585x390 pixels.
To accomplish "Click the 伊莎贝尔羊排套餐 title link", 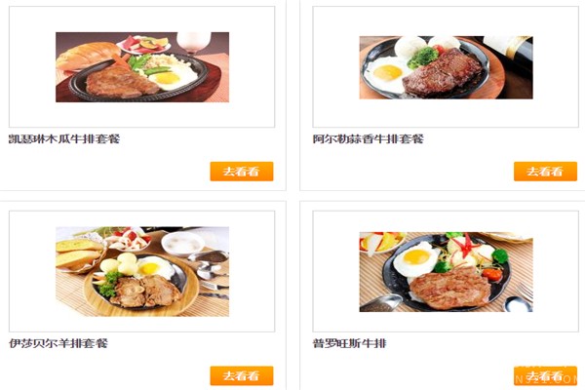I will click(58, 343).
